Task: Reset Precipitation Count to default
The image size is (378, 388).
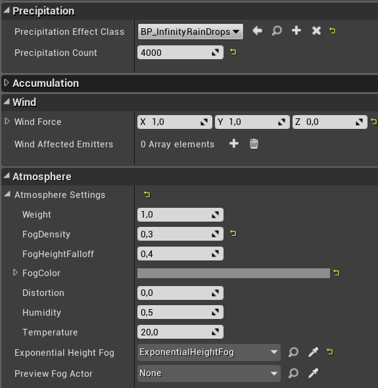Action: [233, 52]
